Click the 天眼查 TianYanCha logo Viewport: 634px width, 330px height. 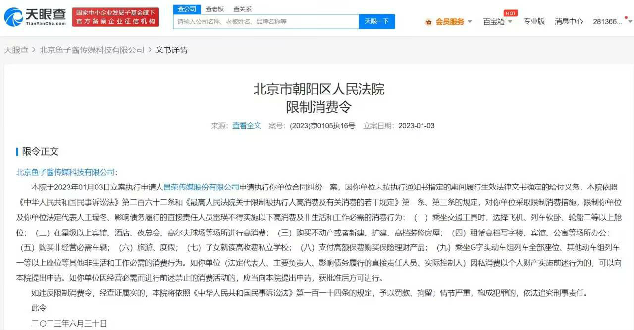point(35,17)
